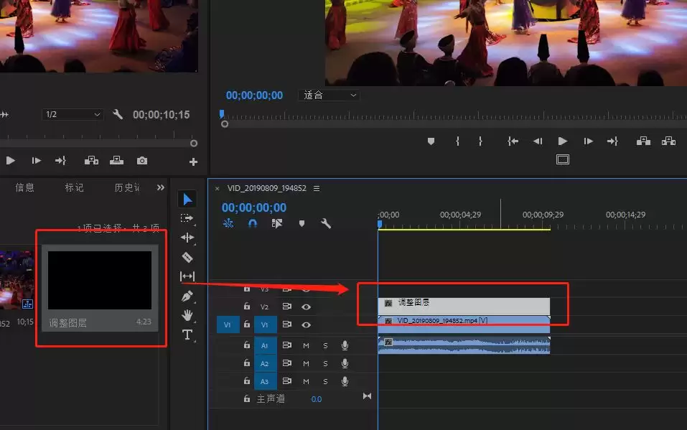Open timeline display settings wrench
The width and height of the screenshot is (687, 430).
tap(325, 223)
